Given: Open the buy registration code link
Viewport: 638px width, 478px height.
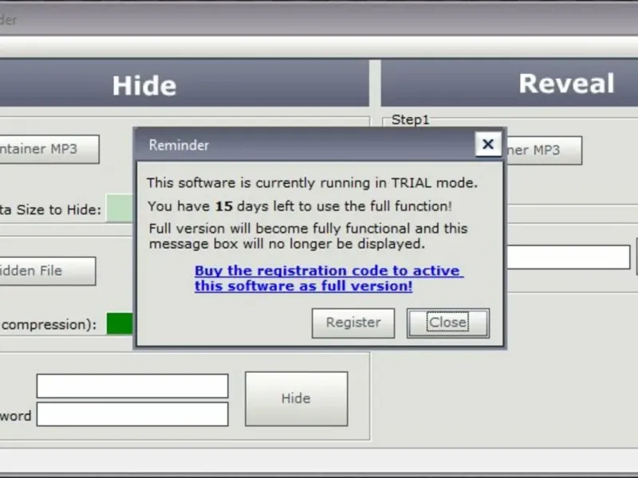Looking at the screenshot, I should point(329,278).
